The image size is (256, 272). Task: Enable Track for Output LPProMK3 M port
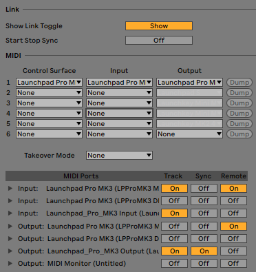click(x=174, y=227)
